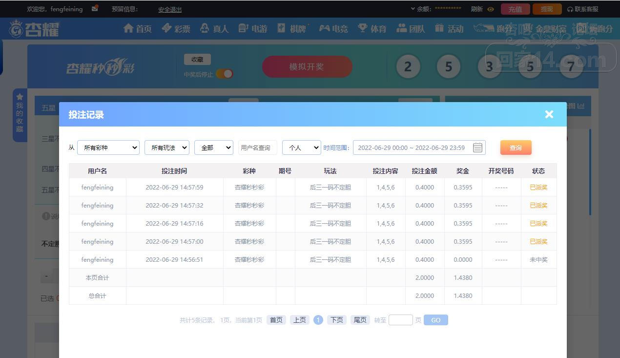Click the headset customer service icon

point(570,9)
